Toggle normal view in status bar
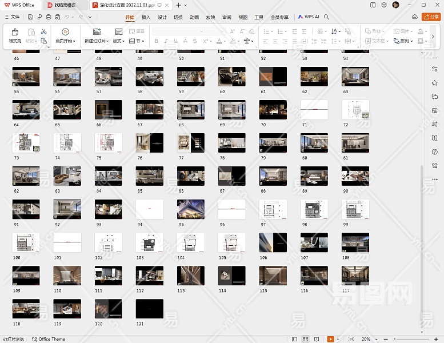 (x=295, y=339)
